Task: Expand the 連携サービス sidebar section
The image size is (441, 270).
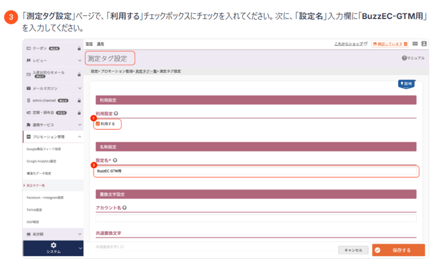Action: pyautogui.click(x=80, y=124)
